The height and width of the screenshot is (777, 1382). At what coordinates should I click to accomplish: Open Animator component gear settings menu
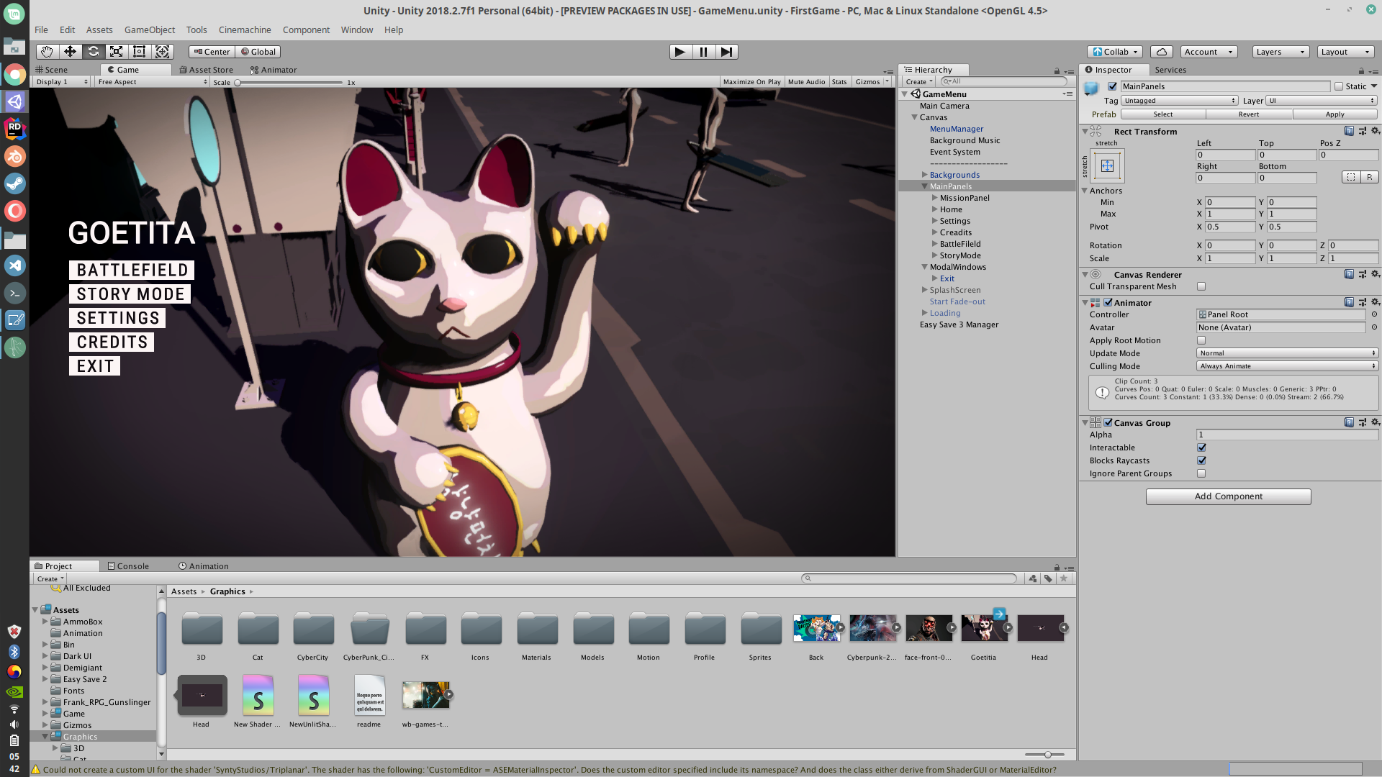click(1375, 302)
